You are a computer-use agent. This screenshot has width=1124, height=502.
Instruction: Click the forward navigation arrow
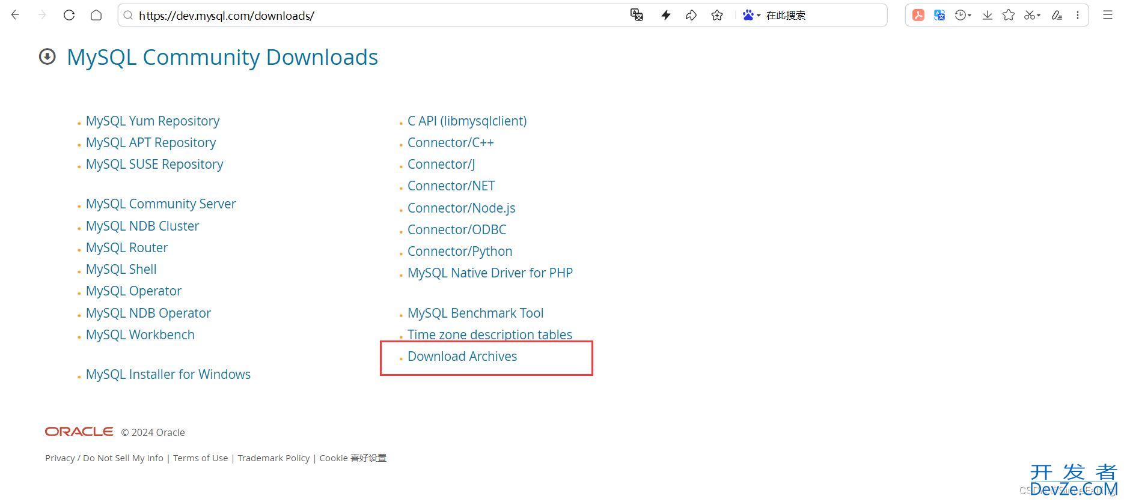click(42, 15)
